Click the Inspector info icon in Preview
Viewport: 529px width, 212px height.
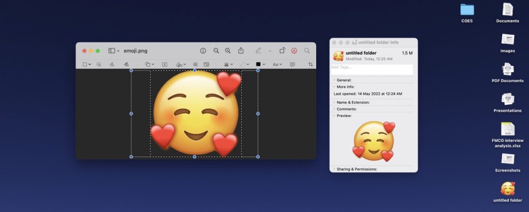click(203, 51)
